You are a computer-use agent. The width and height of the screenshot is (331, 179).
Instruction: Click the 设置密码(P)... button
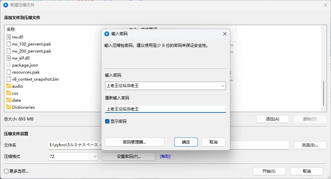tap(129, 157)
